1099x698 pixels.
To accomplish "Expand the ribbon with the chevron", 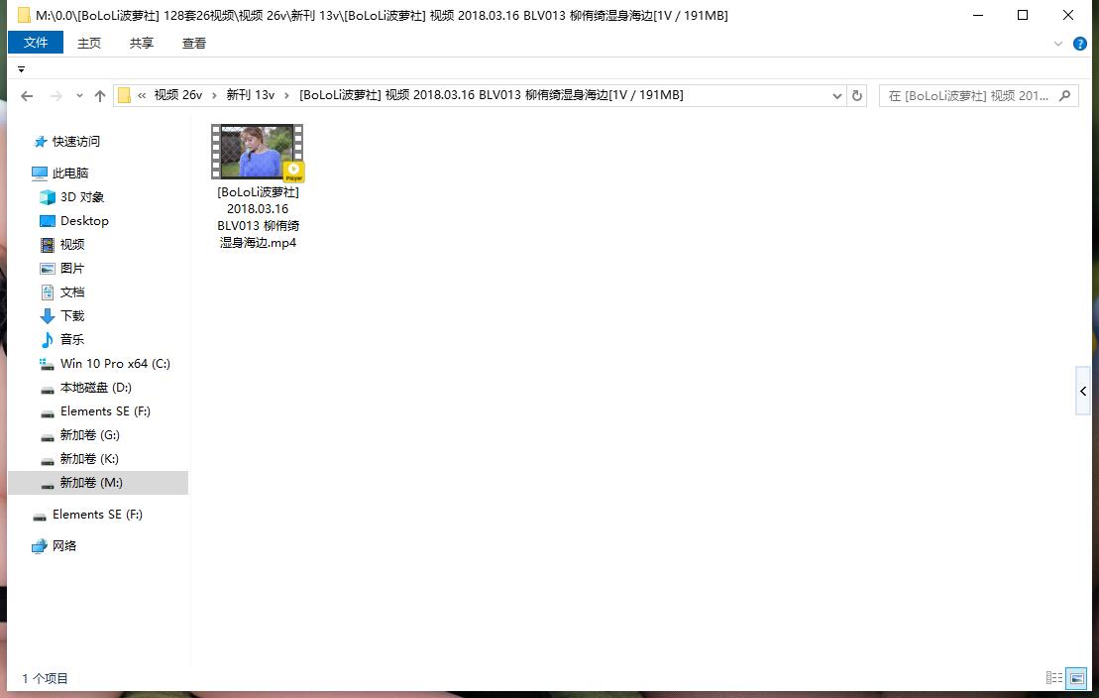I will pyautogui.click(x=1058, y=44).
